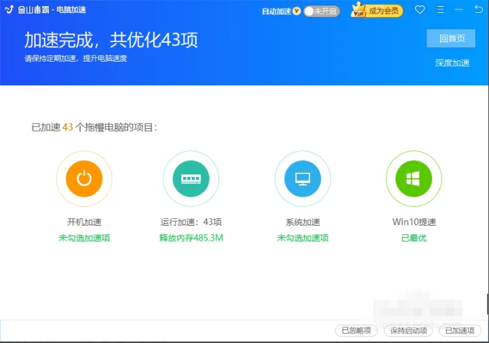The width and height of the screenshot is (489, 343).
Task: Open the 深度加速 link
Action: click(x=452, y=63)
